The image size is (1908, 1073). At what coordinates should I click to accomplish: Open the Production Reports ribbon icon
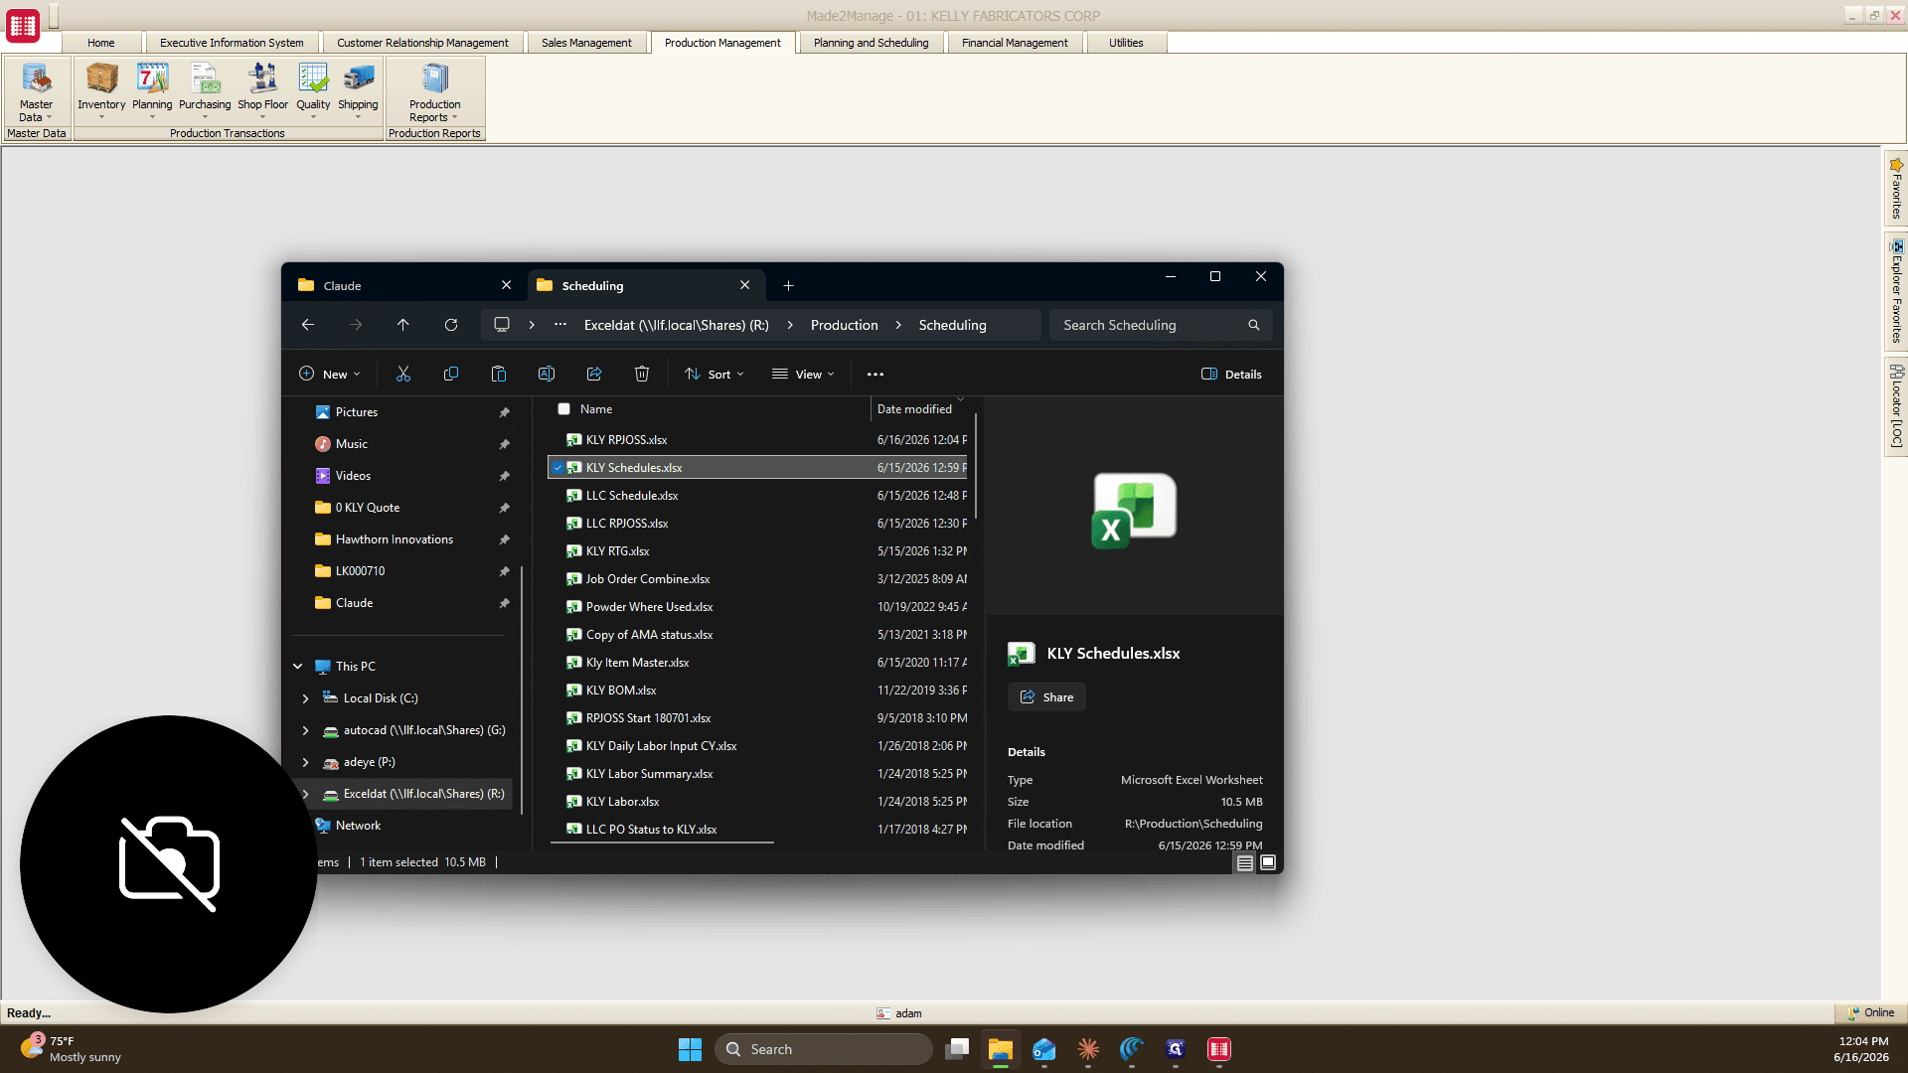434,91
